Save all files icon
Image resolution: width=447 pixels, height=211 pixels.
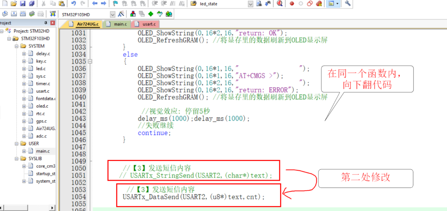[x=31, y=4]
